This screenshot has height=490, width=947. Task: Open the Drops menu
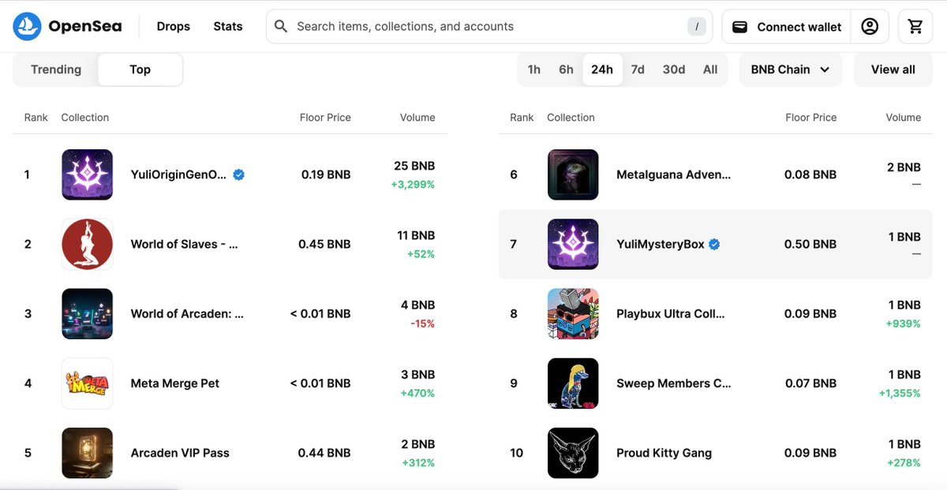pyautogui.click(x=174, y=26)
